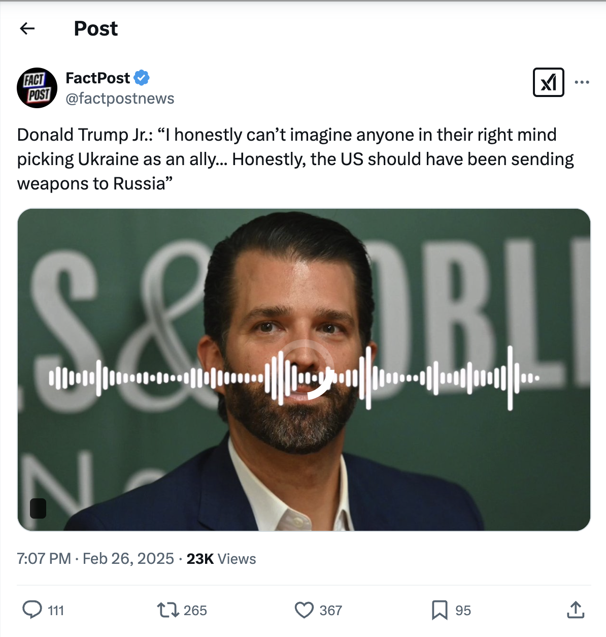Click the blue verified badge
This screenshot has width=606, height=637.
click(142, 78)
